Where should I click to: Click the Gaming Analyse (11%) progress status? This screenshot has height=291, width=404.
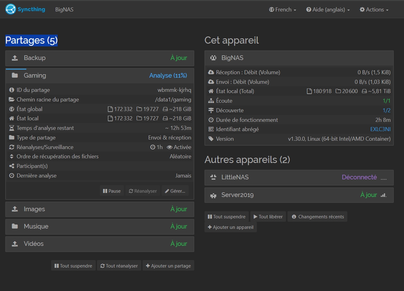[x=168, y=75]
